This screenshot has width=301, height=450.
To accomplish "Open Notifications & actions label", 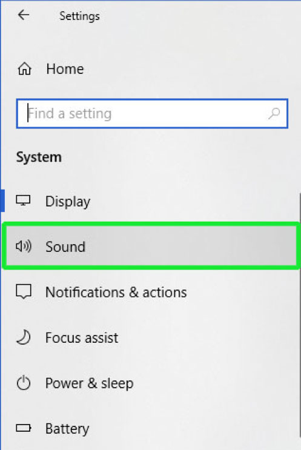I will pyautogui.click(x=116, y=293).
